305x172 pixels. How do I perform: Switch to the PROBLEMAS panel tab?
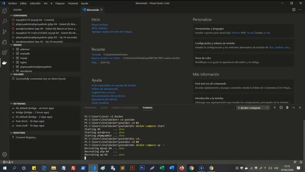90,107
